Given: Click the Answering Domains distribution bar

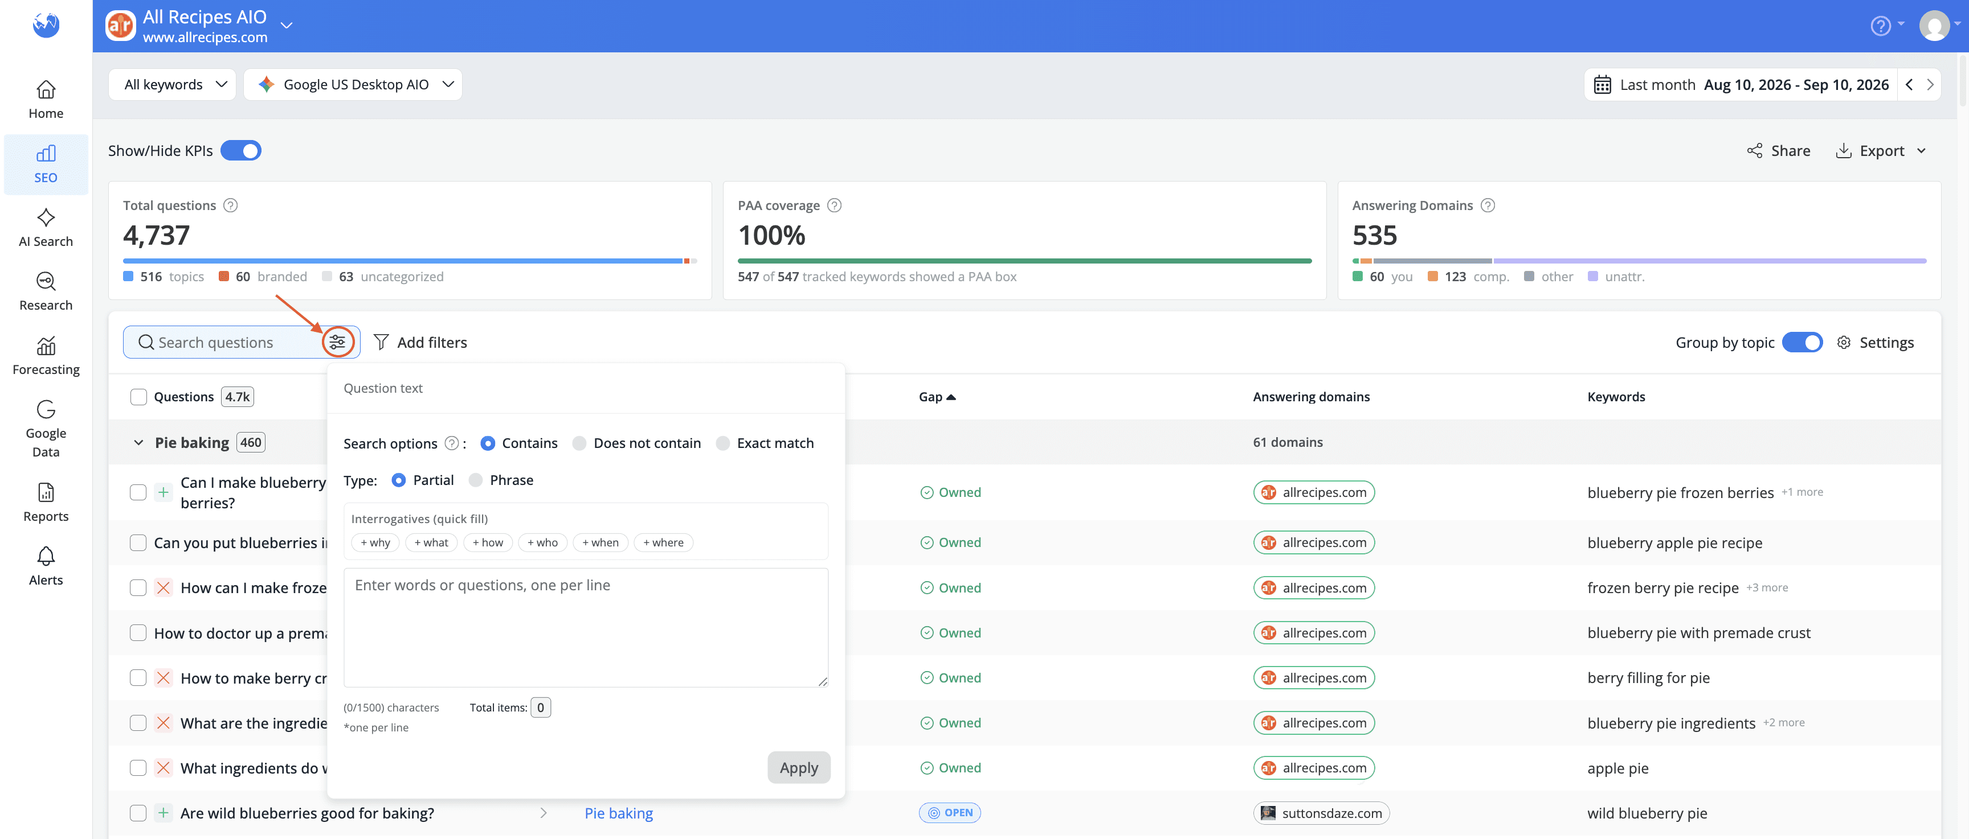Looking at the screenshot, I should point(1639,261).
